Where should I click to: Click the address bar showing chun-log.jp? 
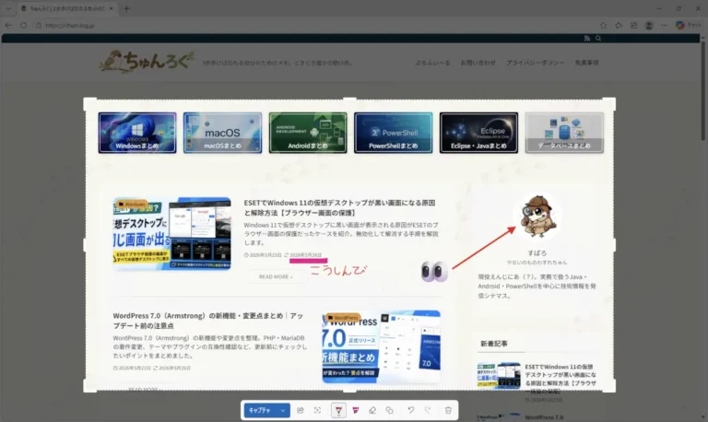312,25
